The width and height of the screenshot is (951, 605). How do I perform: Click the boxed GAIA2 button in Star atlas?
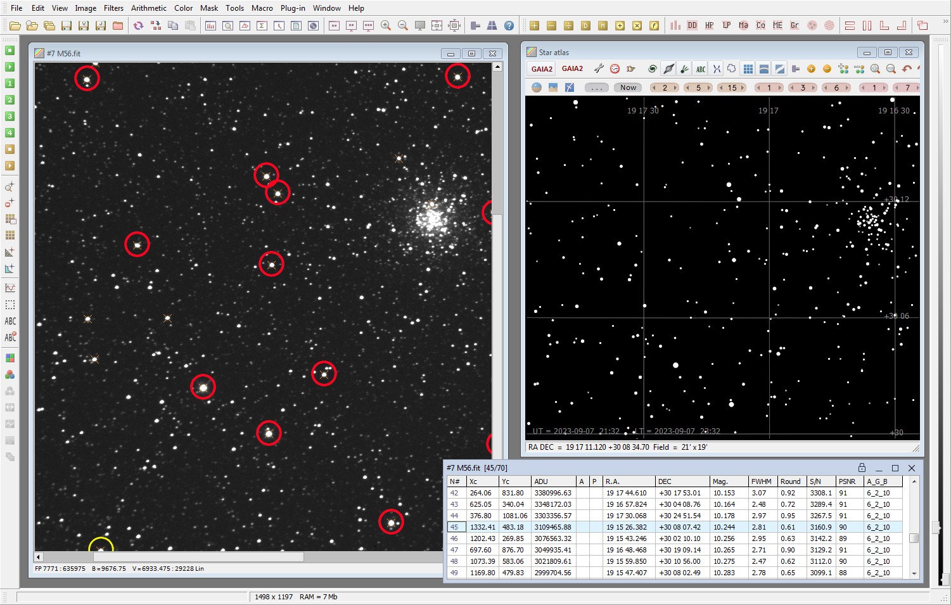click(x=542, y=68)
